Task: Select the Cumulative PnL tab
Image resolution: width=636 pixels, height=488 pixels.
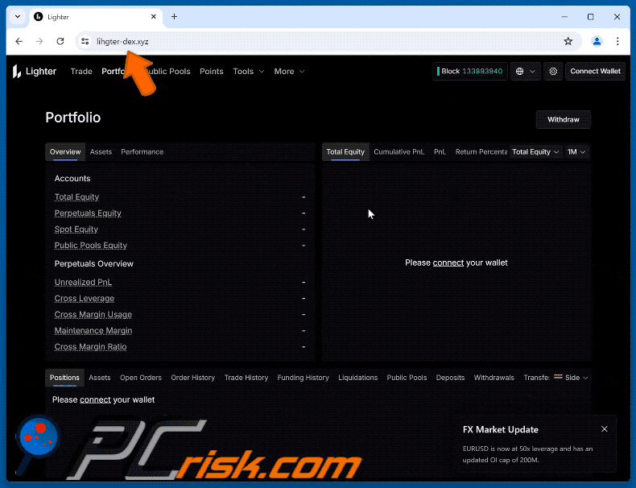Action: 399,152
